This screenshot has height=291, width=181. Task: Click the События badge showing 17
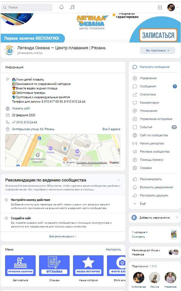pyautogui.click(x=174, y=127)
